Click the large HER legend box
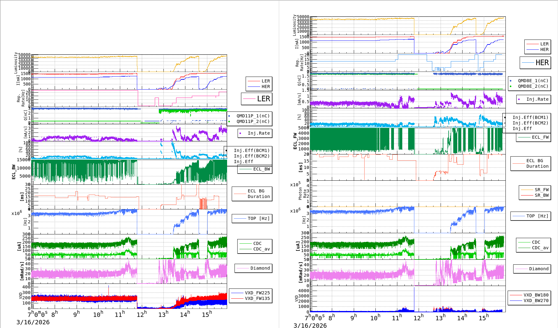The image size is (558, 328). click(x=535, y=63)
